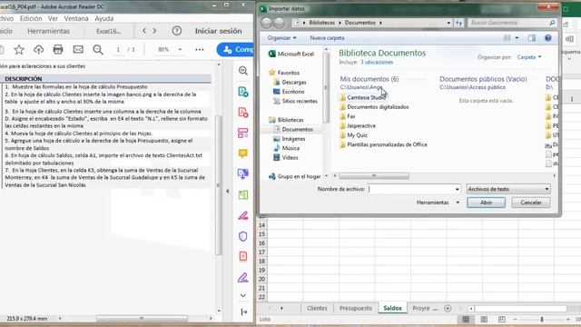581x327 pixels.
Task: Switch to Normal view in Excel status bar
Action: 466,319
